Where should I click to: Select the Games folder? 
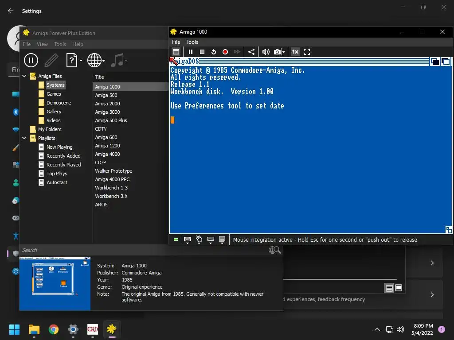54,94
